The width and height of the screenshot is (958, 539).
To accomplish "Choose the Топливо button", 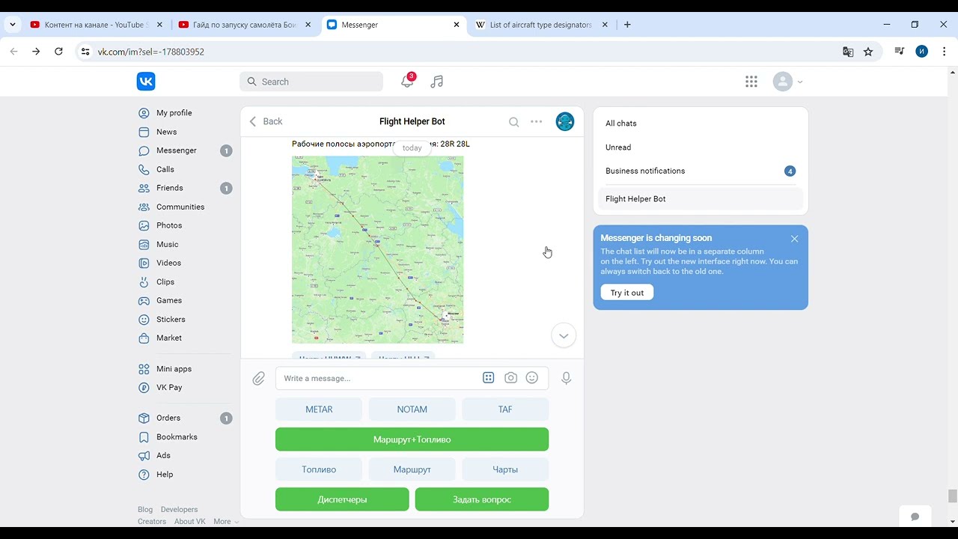I will [x=319, y=469].
